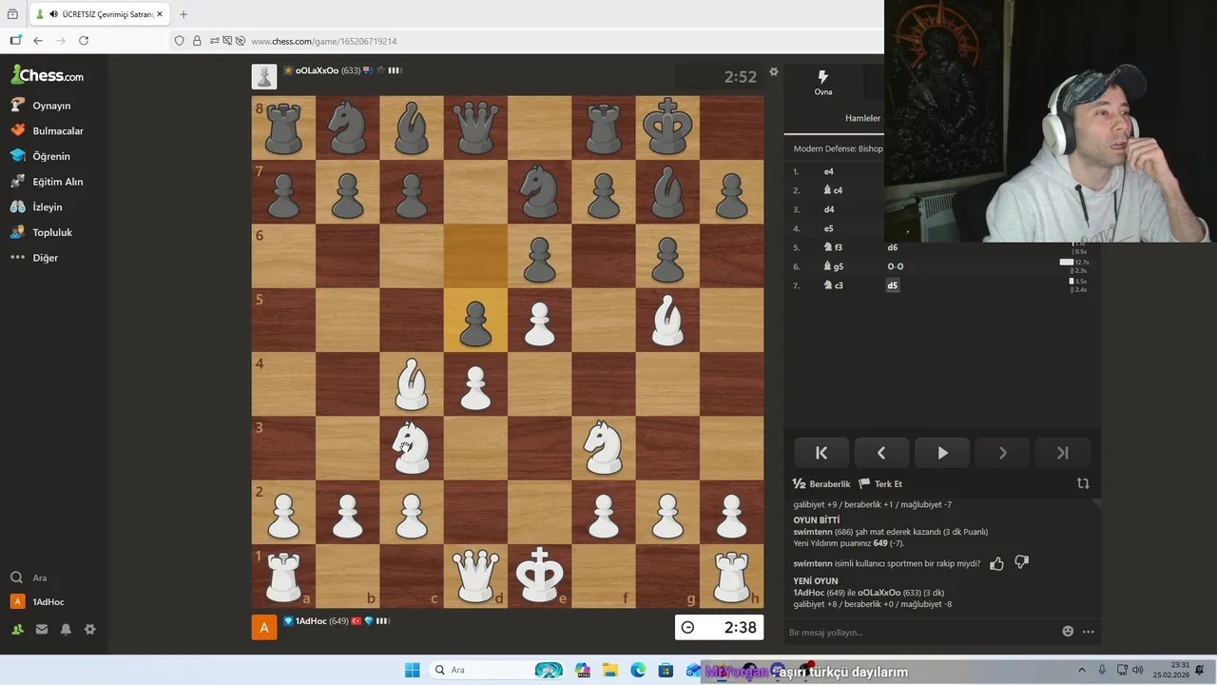Viewport: 1217px width, 685px height.
Task: Select black move d6 in move list
Action: point(893,247)
